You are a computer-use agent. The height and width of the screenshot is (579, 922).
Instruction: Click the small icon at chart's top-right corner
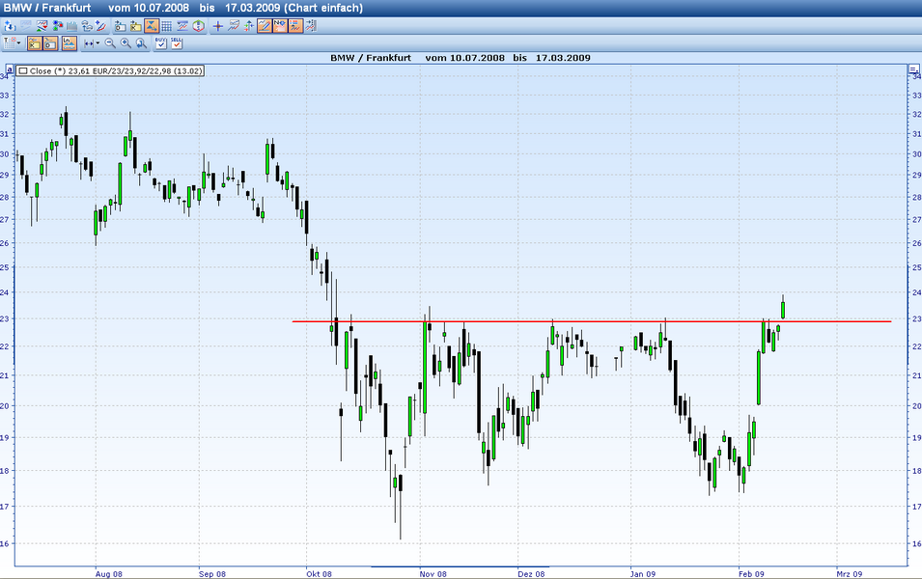(913, 69)
